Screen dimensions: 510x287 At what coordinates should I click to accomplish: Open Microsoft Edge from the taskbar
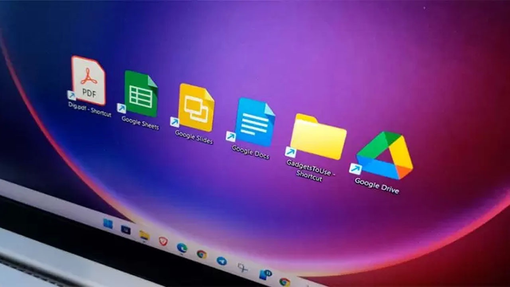182,248
